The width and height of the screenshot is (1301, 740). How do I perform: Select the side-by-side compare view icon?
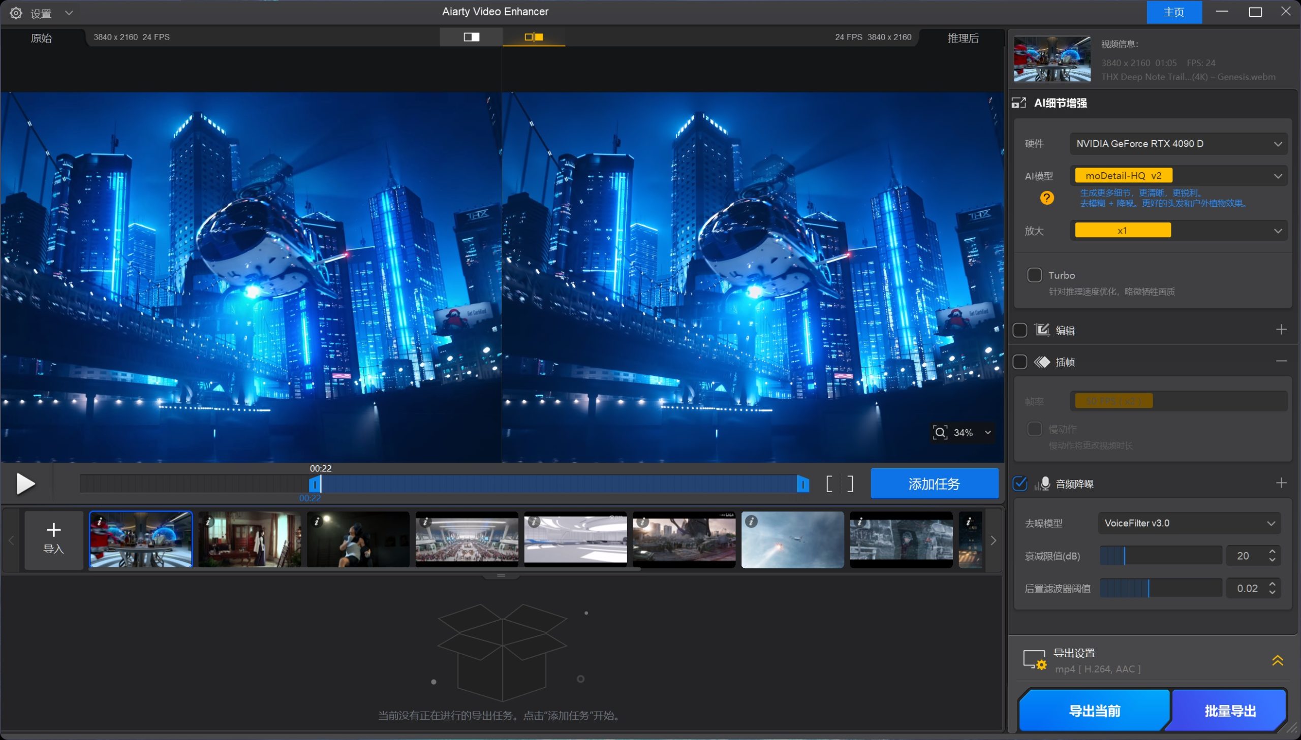click(534, 37)
